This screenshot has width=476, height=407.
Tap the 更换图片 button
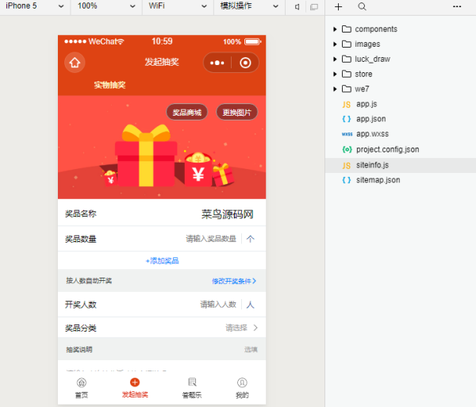[236, 113]
